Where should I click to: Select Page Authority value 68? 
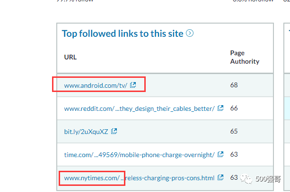[234, 85]
